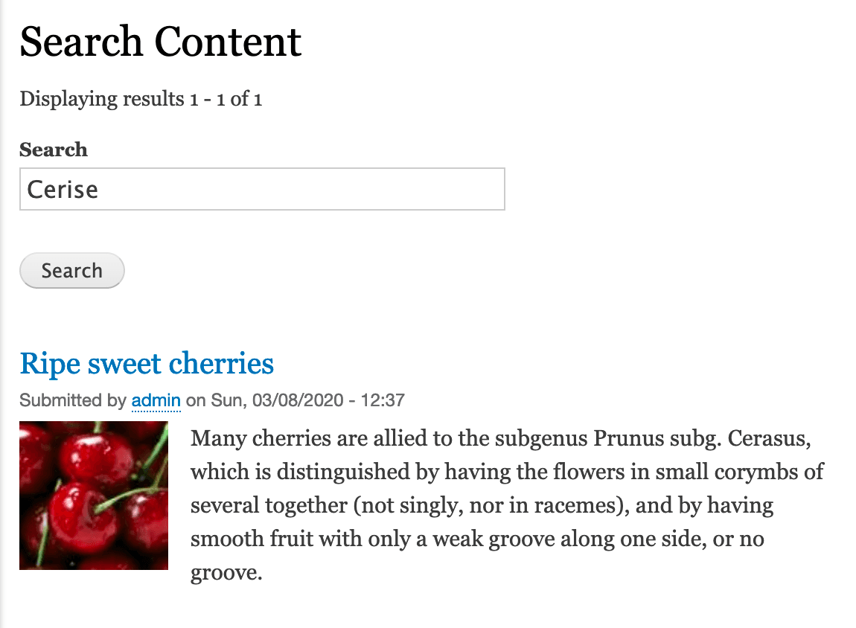Click the word "racemes" in the description
The height and width of the screenshot is (628, 856).
tap(560, 505)
